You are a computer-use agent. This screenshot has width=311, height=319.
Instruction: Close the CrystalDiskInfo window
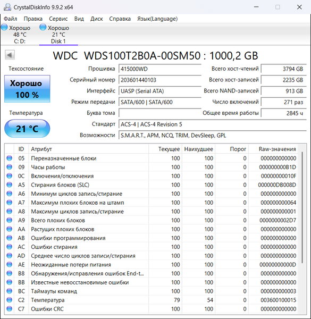(x=299, y=7)
